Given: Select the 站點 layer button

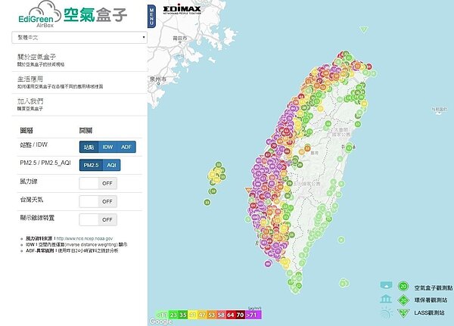Looking at the screenshot, I should 89,147.
